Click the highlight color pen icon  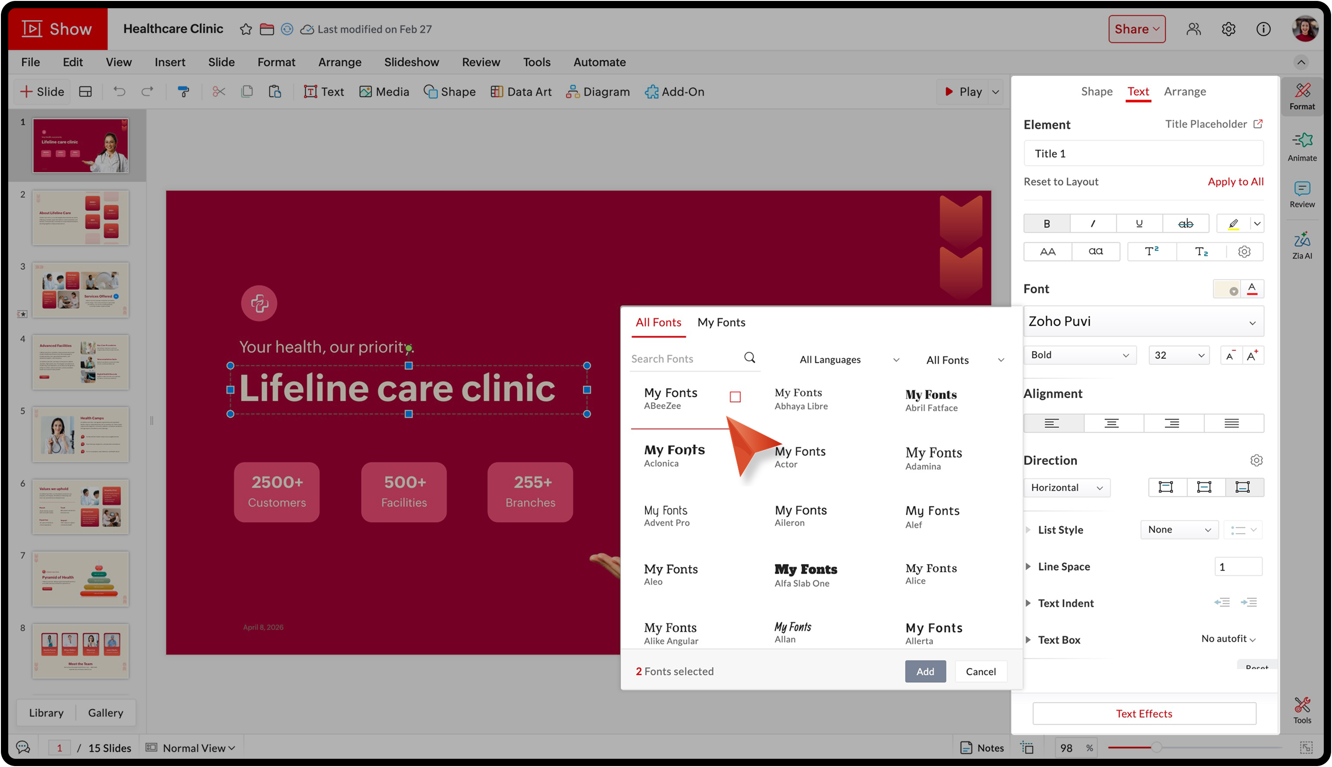click(x=1233, y=224)
